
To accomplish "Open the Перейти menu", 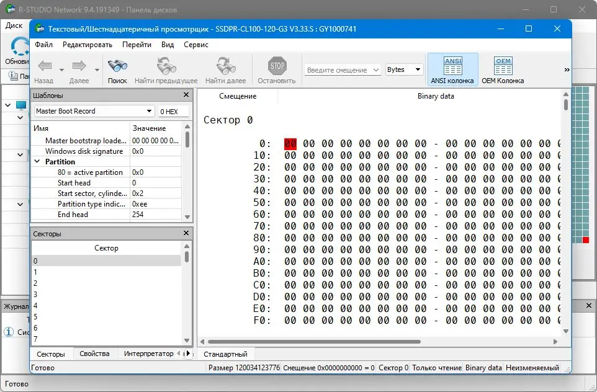I will pyautogui.click(x=137, y=45).
